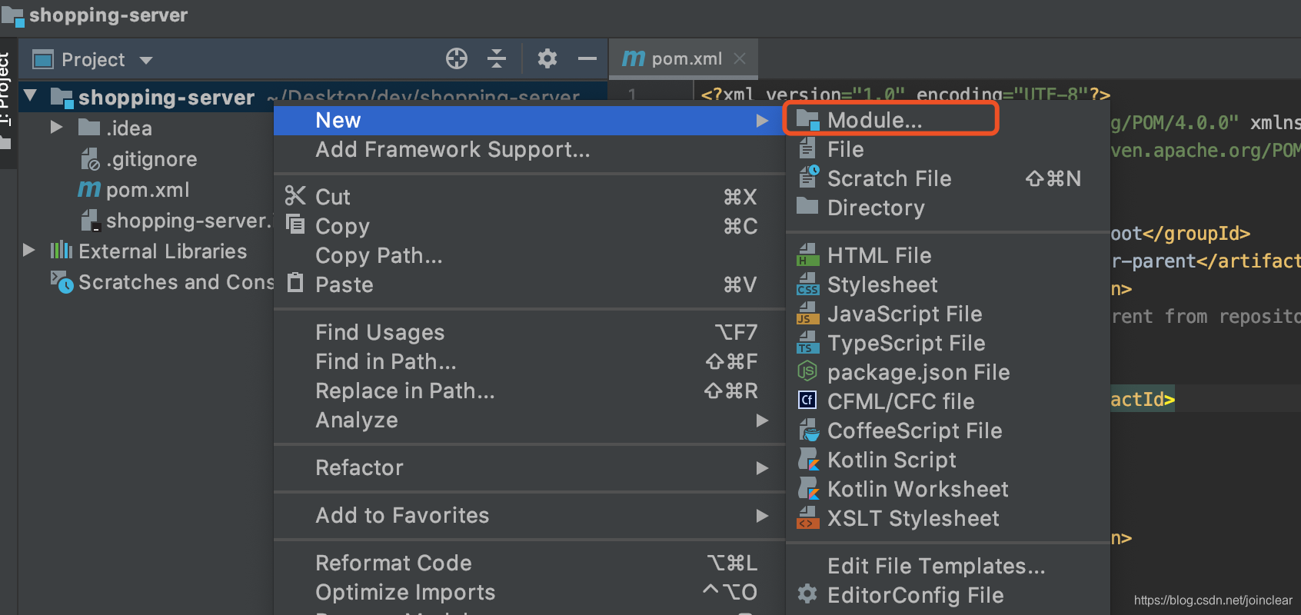Click the collapse all icon in Project panel

pos(497,58)
